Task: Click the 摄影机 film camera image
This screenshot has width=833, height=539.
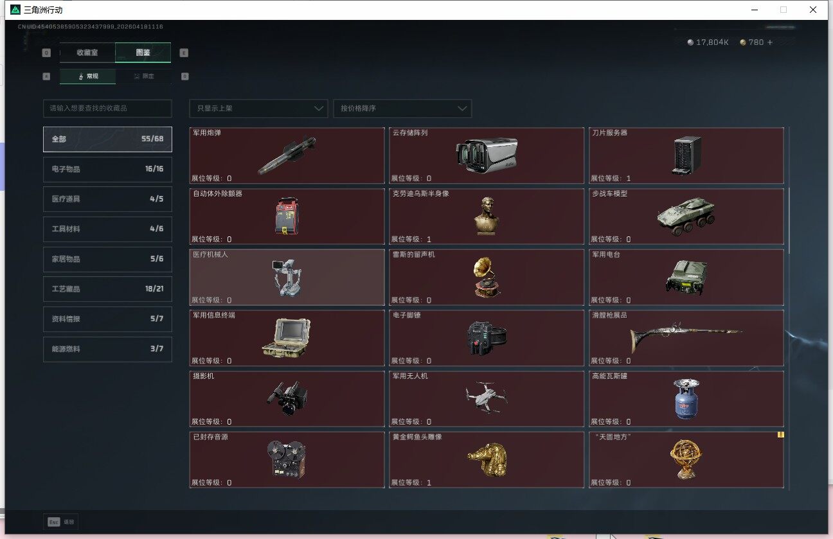Action: point(287,398)
